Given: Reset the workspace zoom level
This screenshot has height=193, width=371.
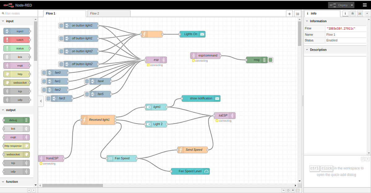Looking at the screenshot, I should pos(288,191).
